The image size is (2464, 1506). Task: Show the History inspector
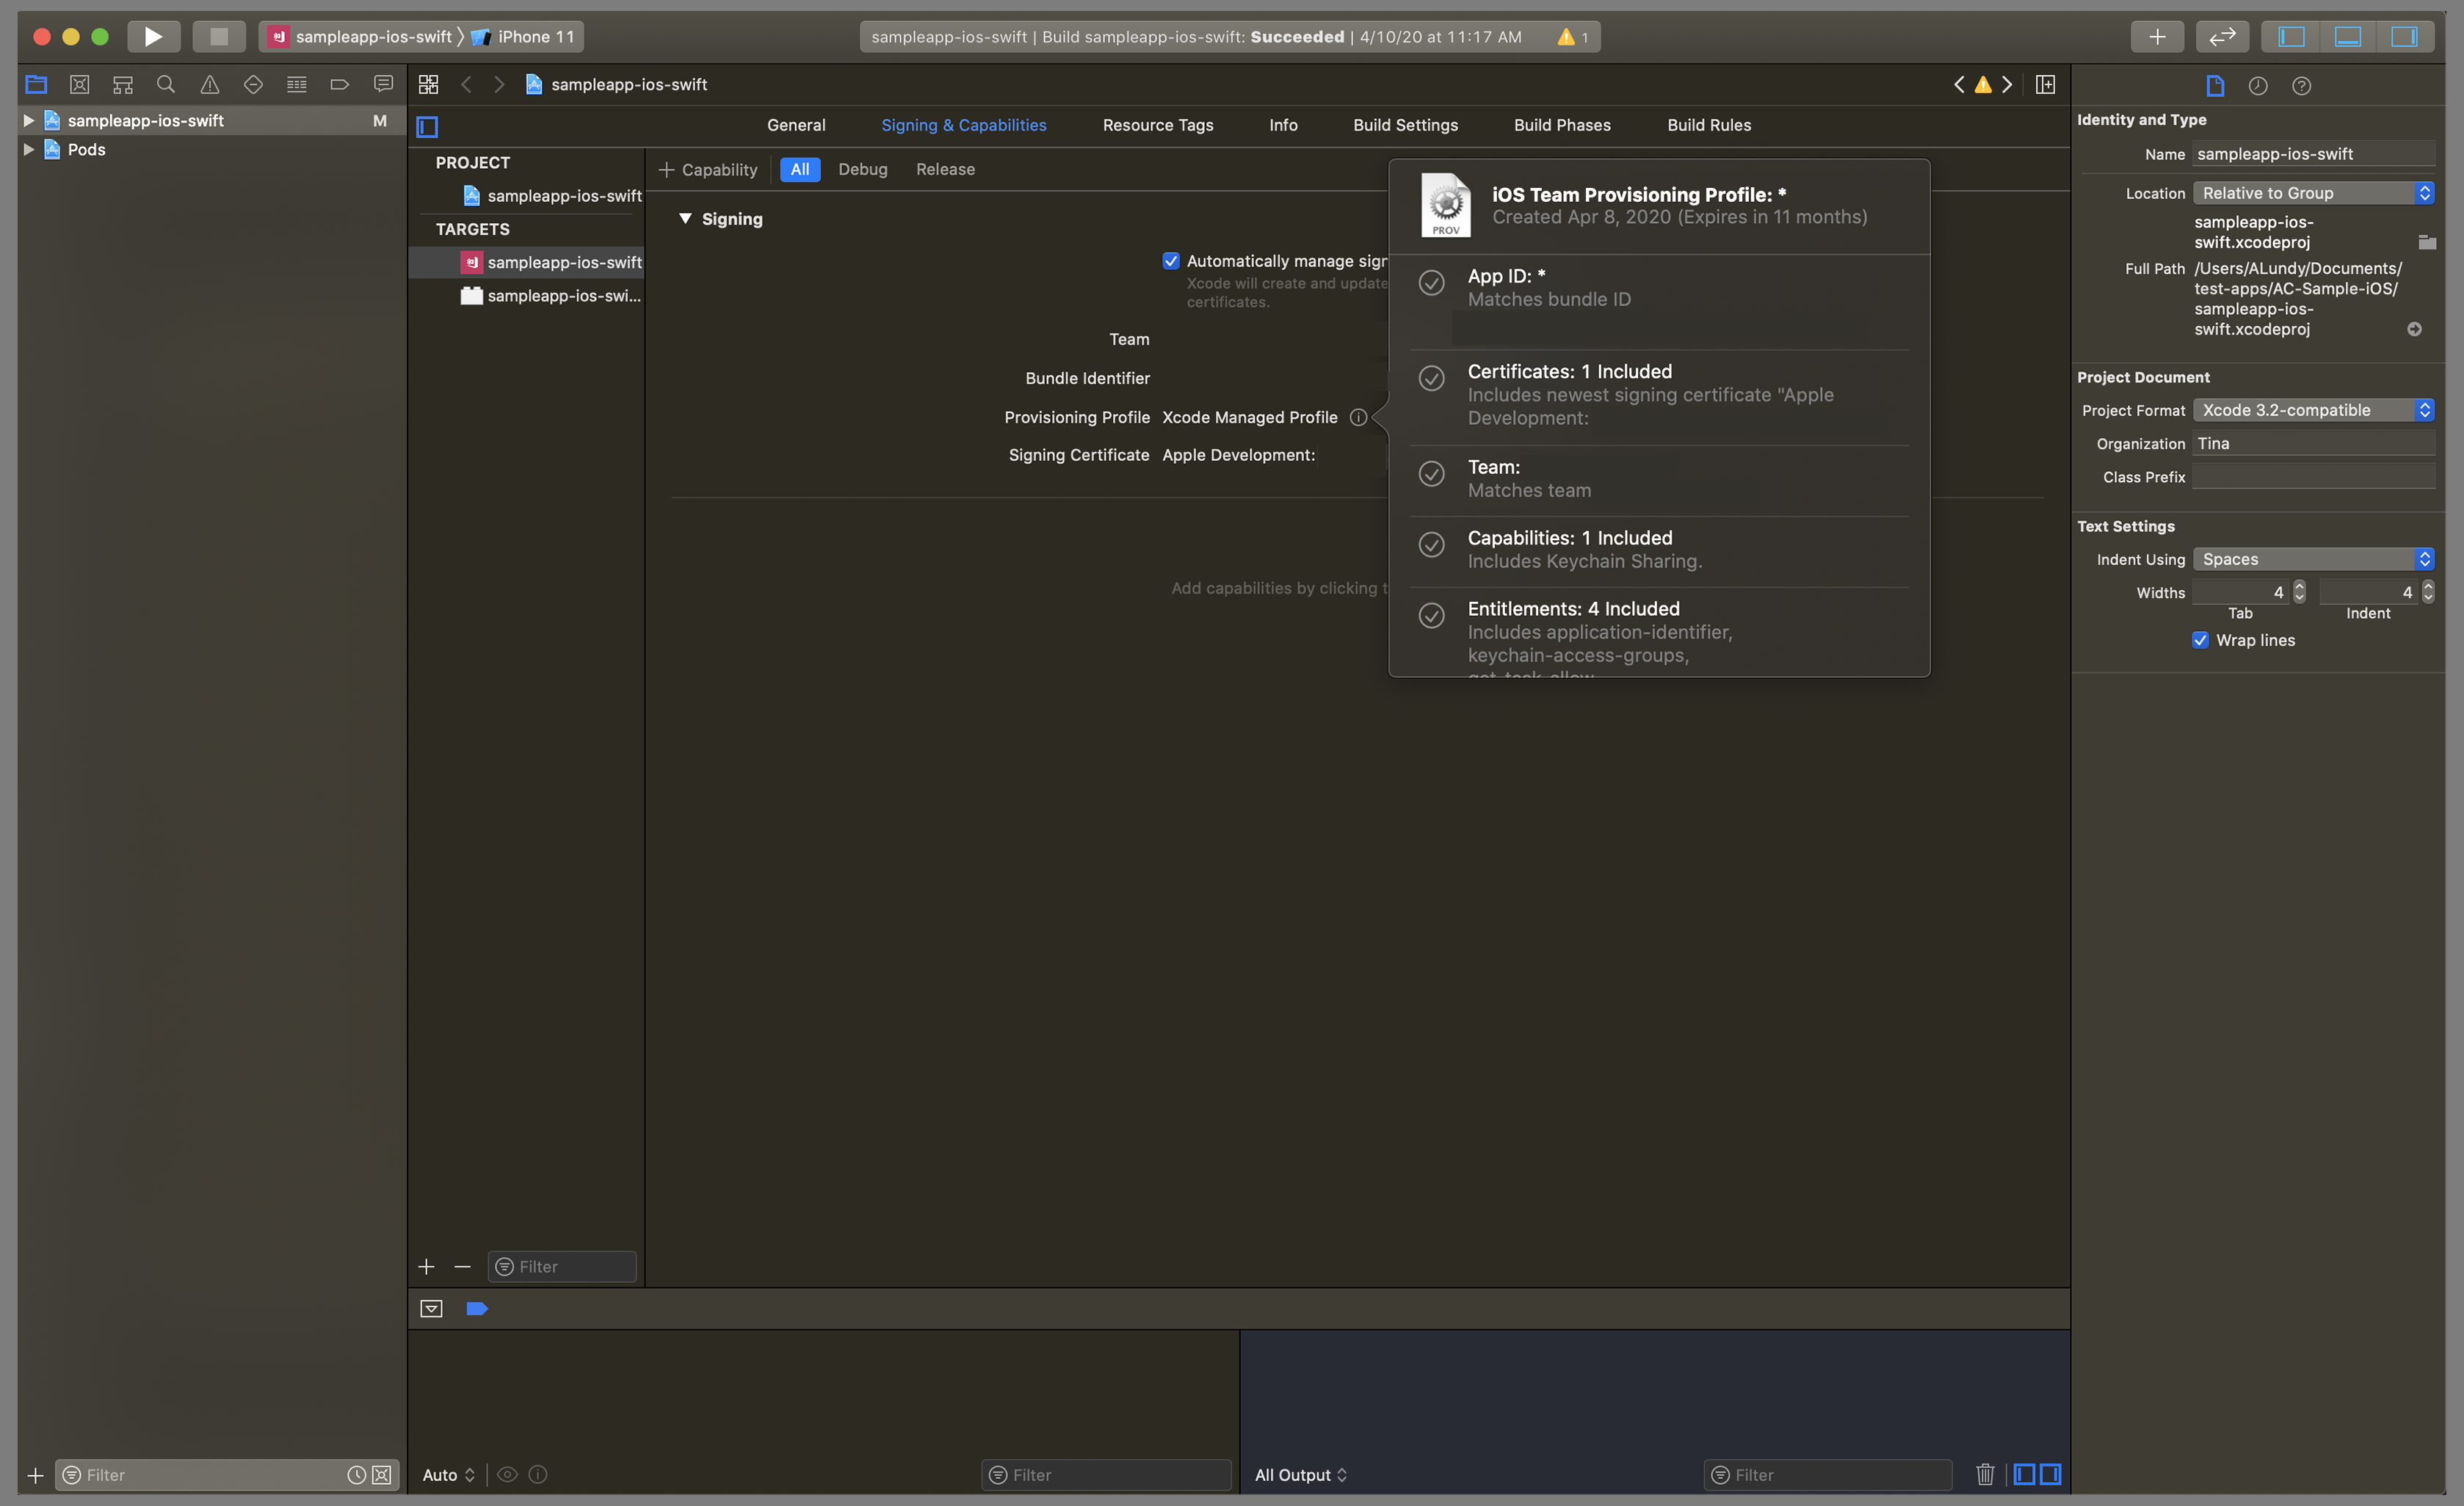(2258, 86)
